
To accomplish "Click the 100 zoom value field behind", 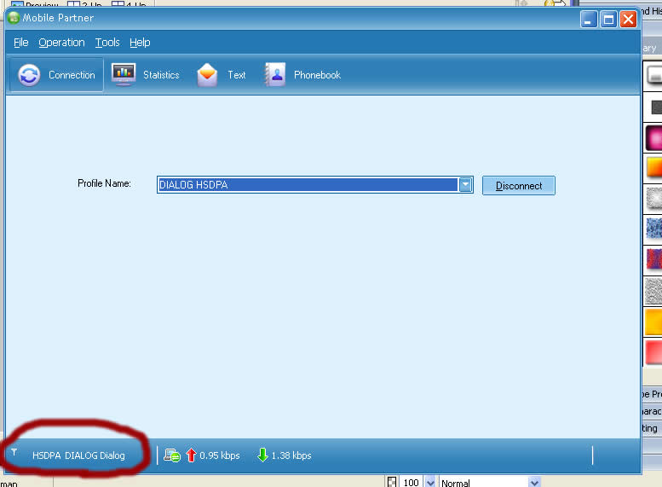I will pyautogui.click(x=412, y=482).
